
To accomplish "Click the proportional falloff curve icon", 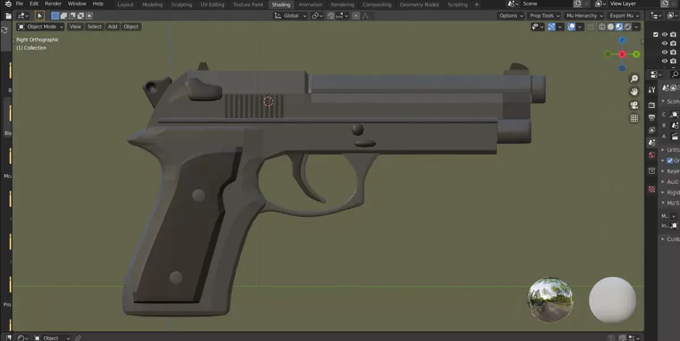I will (x=365, y=16).
